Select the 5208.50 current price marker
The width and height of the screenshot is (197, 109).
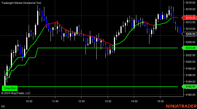pos(189,34)
